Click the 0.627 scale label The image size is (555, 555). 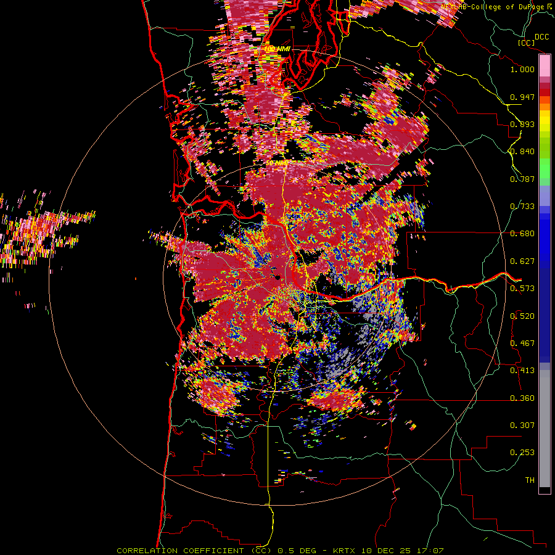point(522,261)
